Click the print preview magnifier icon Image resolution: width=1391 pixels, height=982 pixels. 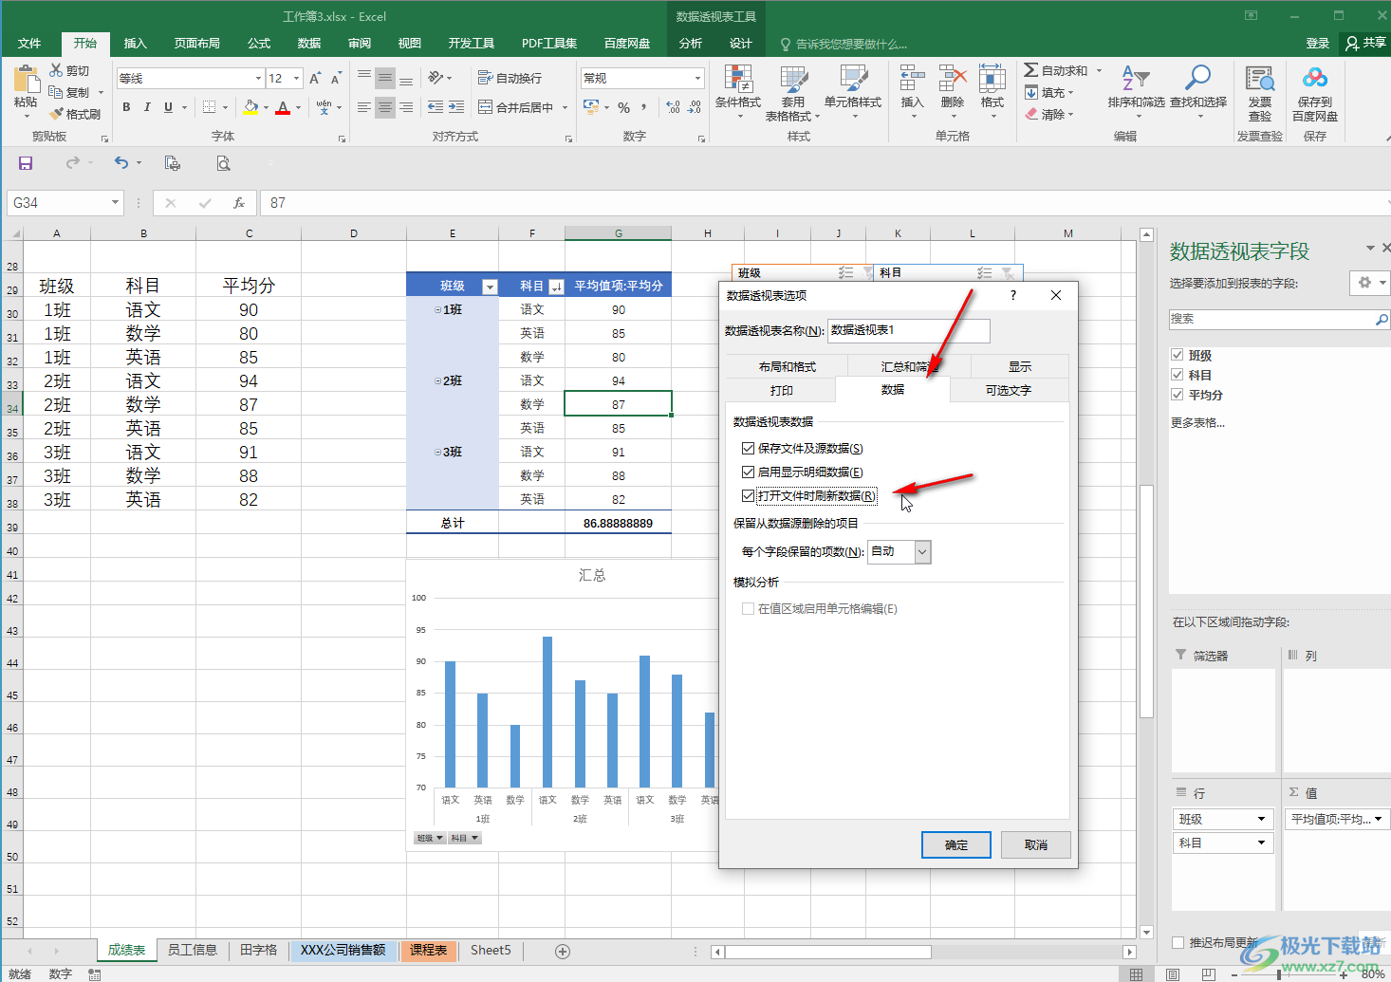tap(223, 163)
